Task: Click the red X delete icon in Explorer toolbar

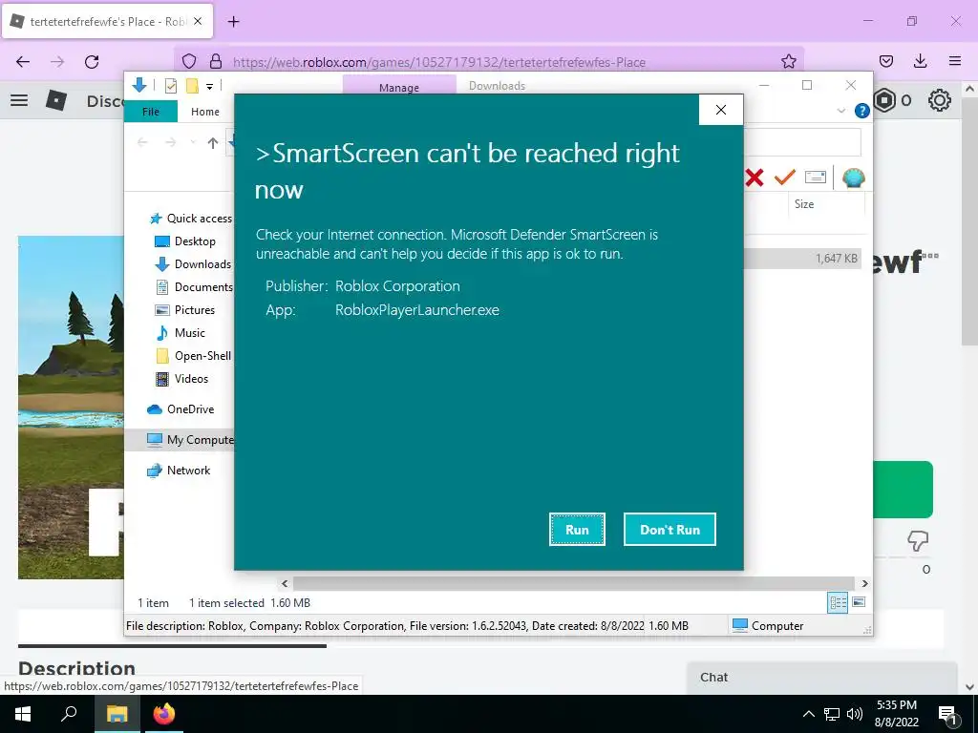Action: tap(755, 178)
